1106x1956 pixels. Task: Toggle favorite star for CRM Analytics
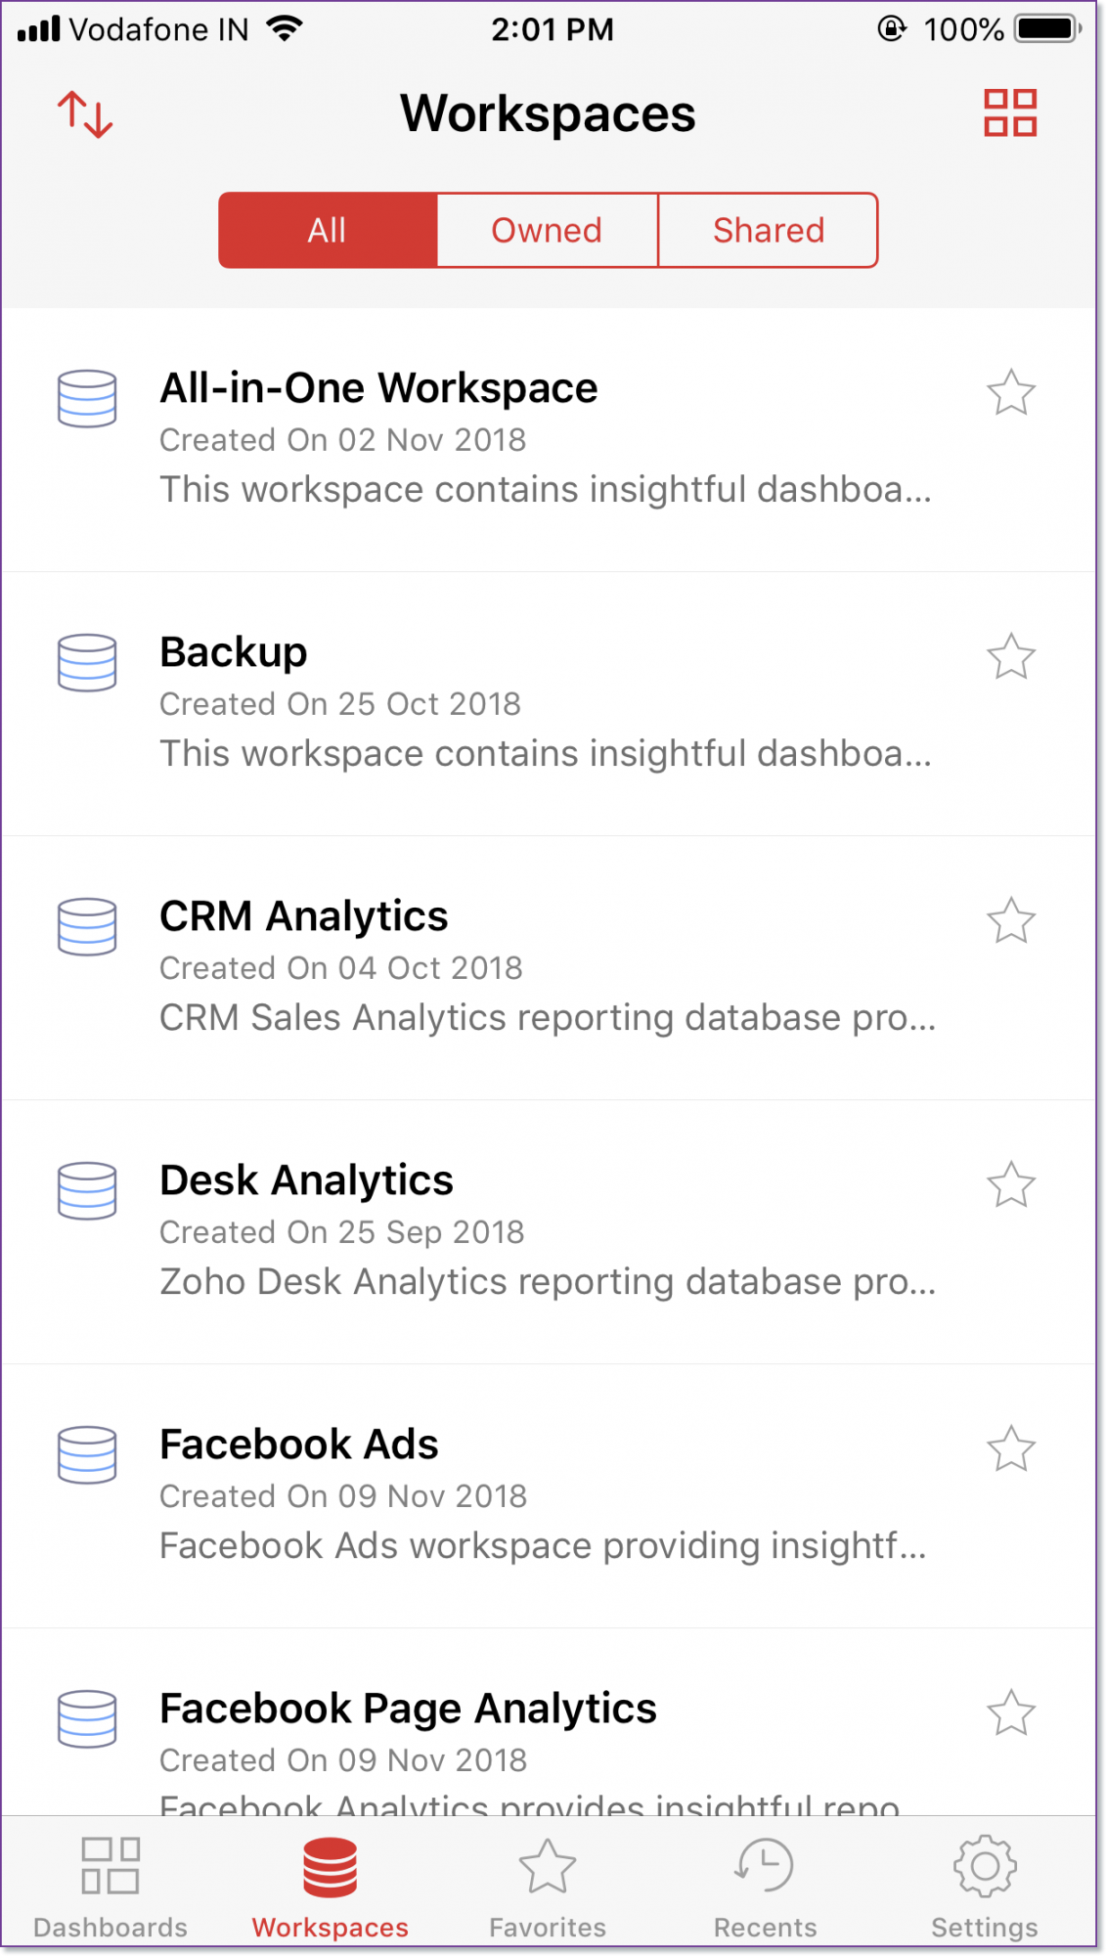tap(1010, 920)
